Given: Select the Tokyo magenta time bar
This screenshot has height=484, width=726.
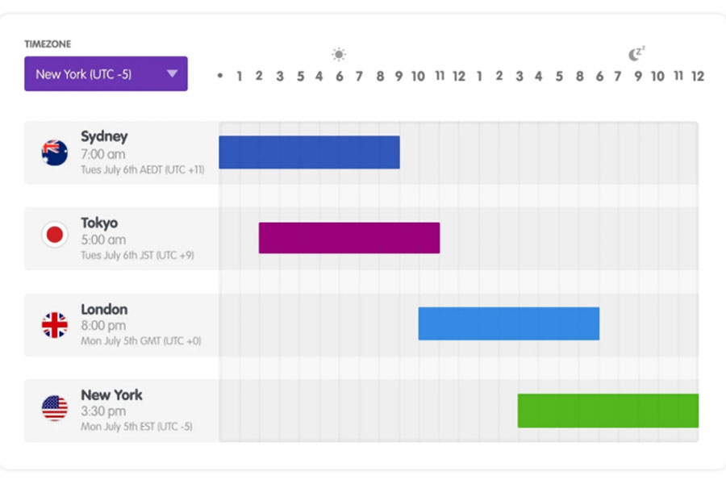Looking at the screenshot, I should (349, 238).
